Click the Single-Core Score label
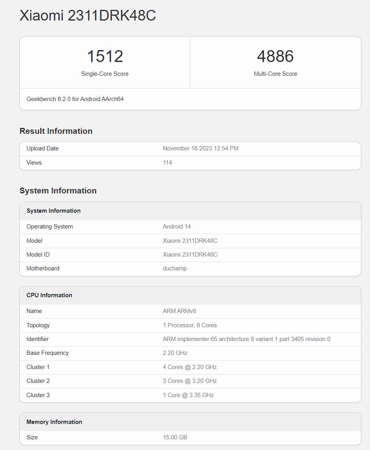Viewport: 370px width, 450px height. [105, 74]
